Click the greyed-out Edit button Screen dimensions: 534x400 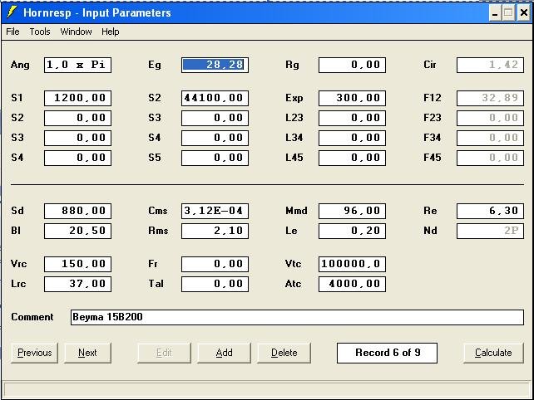(164, 353)
